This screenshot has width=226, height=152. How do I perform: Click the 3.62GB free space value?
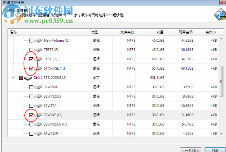[x=188, y=87]
